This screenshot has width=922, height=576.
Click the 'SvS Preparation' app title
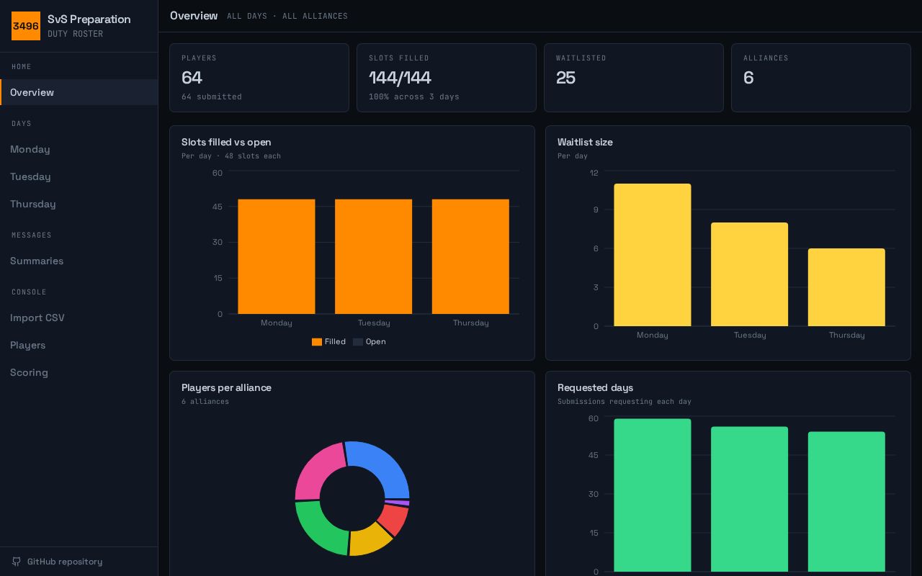point(89,19)
